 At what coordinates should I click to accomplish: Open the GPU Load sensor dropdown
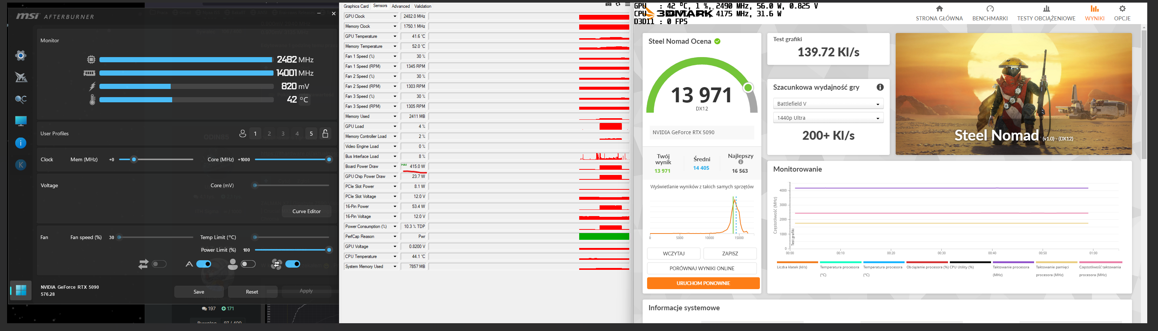click(395, 127)
